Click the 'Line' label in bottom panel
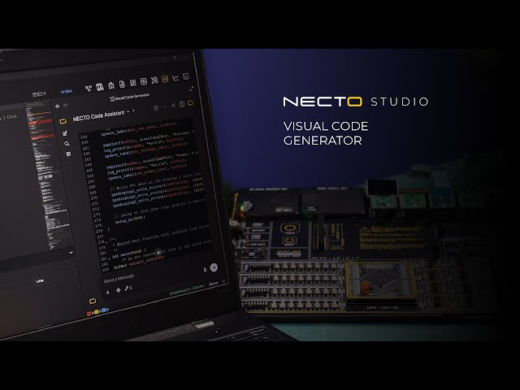Image resolution: width=520 pixels, height=390 pixels. [40, 281]
